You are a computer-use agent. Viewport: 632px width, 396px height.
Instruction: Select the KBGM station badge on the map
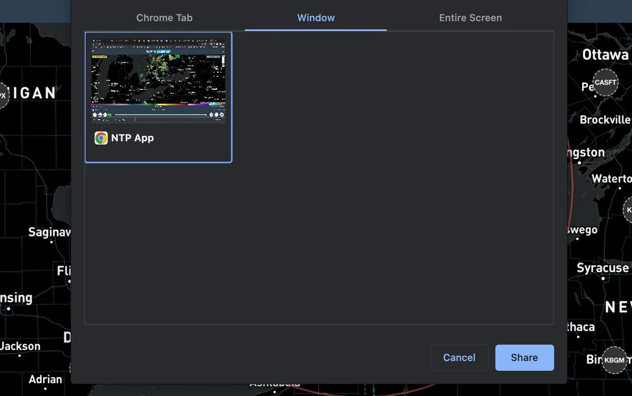coord(614,360)
